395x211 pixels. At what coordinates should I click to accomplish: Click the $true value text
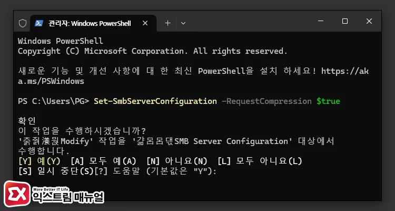click(328, 101)
